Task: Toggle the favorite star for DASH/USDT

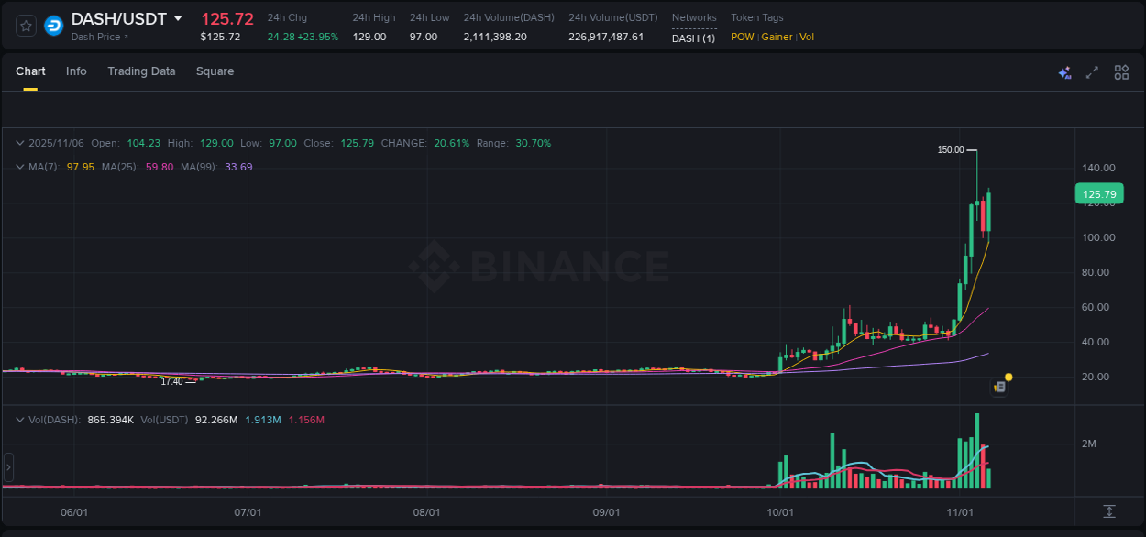Action: 25,25
